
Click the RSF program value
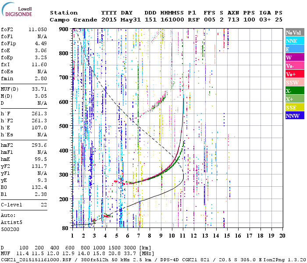(x=194, y=20)
